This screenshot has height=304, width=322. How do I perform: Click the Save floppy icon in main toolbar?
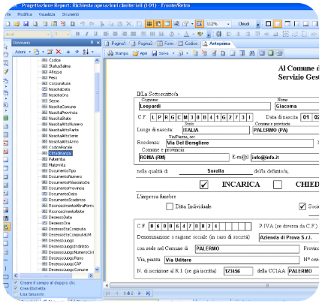pyautogui.click(x=26, y=24)
